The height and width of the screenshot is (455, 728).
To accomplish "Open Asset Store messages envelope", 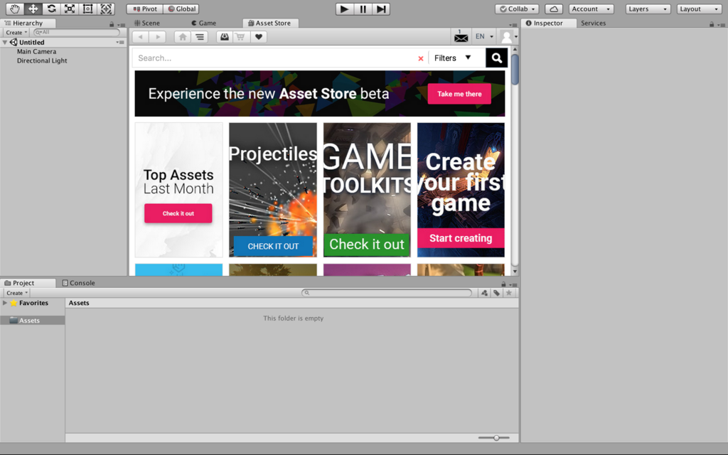I will [x=461, y=37].
